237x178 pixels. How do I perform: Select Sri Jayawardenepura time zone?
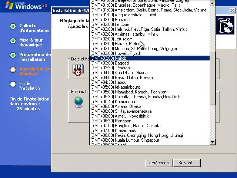[150, 111]
